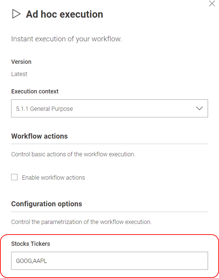Click the "5.1.1 General Purpose" selected value
This screenshot has height=278, width=219.
pos(44,109)
